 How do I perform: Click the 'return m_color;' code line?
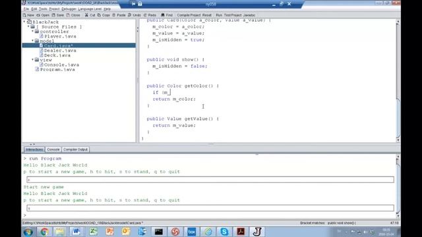coord(174,99)
